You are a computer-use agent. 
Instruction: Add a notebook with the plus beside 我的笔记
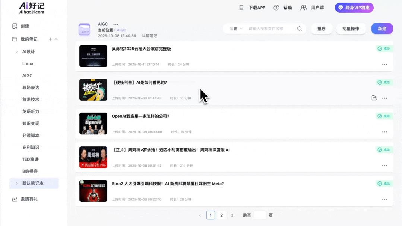point(51,39)
